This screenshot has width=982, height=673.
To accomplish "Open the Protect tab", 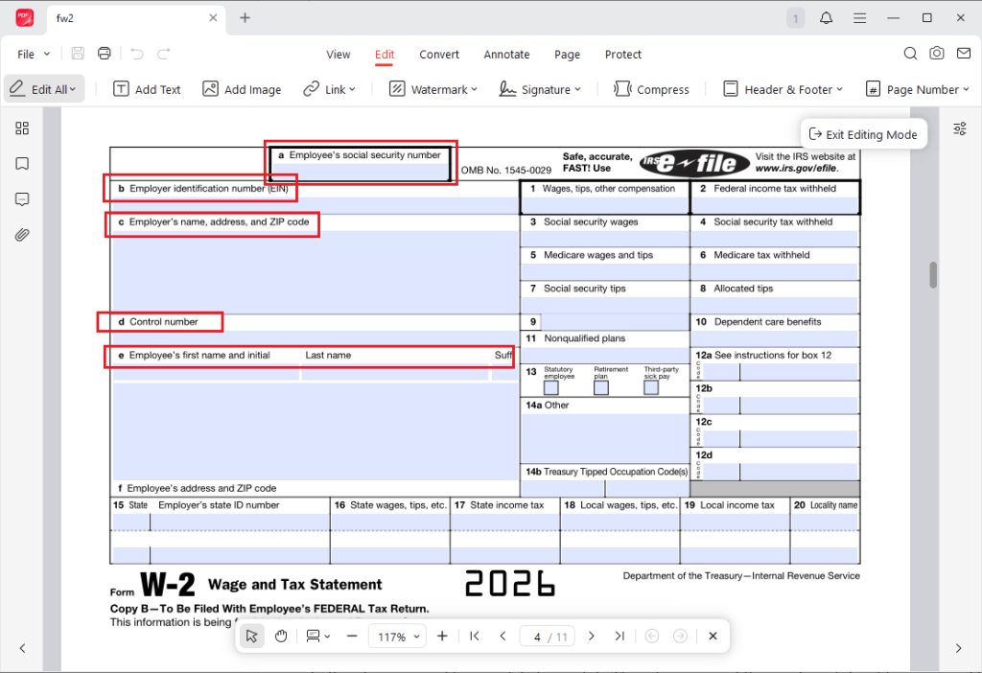I will pos(623,55).
